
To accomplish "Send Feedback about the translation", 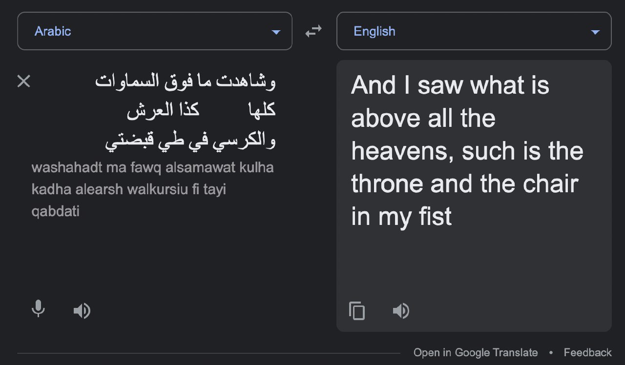I will click(587, 352).
